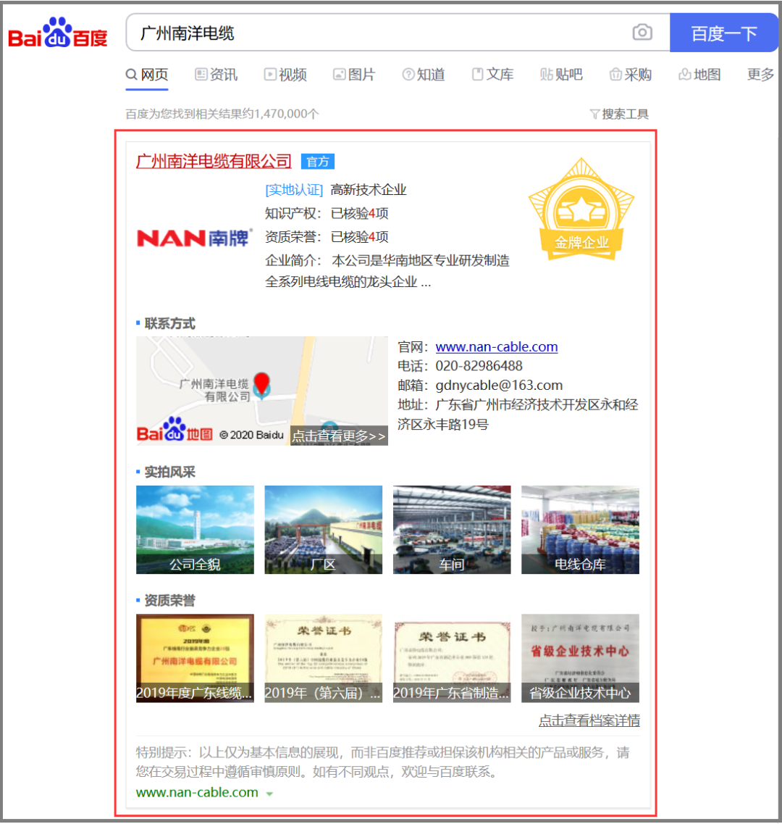
Task: Open the 电线仓库 photo
Action: 580,530
